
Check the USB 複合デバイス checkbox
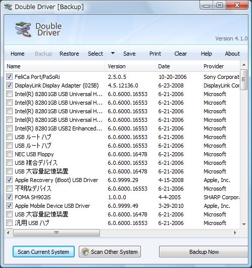pos(9,162)
